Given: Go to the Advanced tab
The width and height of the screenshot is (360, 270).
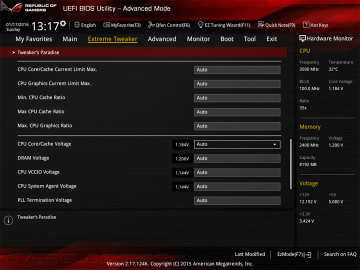Looking at the screenshot, I should pos(162,39).
